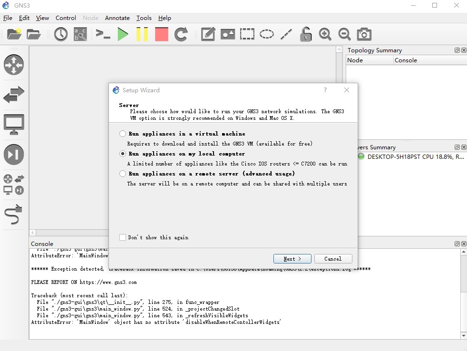Screen dimensions: 467x351
Task: Suspend all nodes with yellow pause icon
Action: 142,34
